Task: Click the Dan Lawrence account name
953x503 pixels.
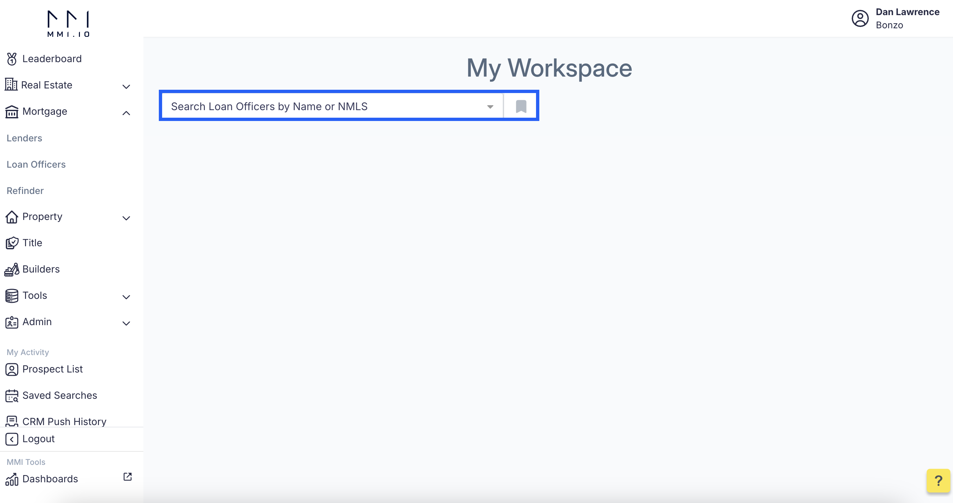Action: click(908, 12)
